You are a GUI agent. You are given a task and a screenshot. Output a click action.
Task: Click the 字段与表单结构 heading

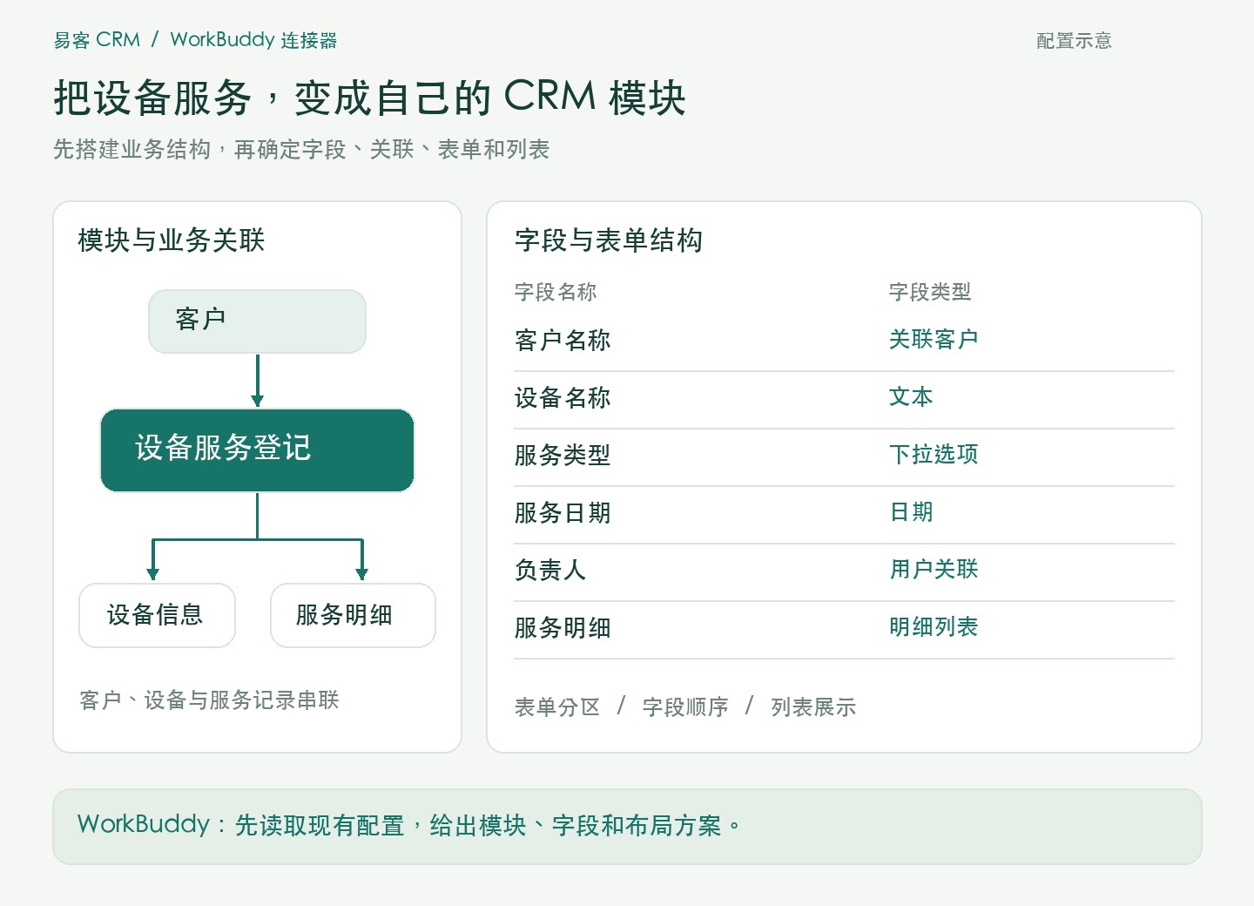point(609,240)
